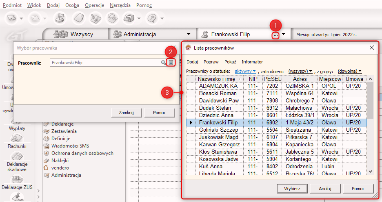This screenshot has height=202, width=382.
Task: Click the list icon in Pracownik field
Action: tap(171, 63)
